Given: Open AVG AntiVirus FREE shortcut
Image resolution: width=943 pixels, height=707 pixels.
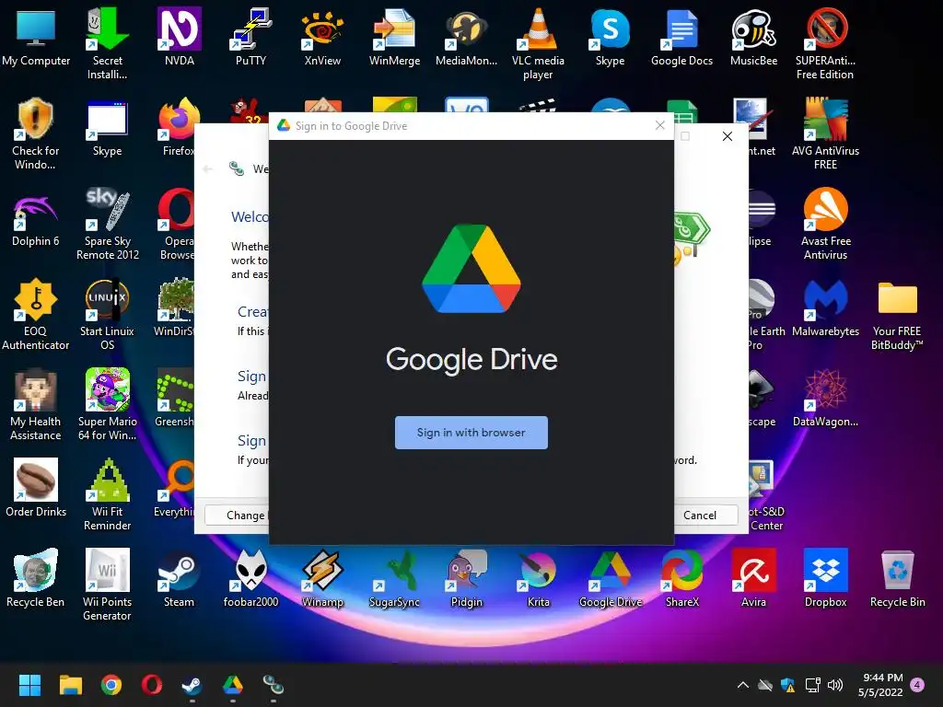Looking at the screenshot, I should (825, 133).
